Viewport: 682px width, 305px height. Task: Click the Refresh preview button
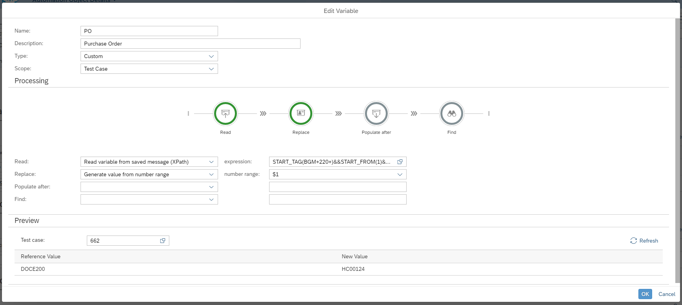(x=644, y=241)
